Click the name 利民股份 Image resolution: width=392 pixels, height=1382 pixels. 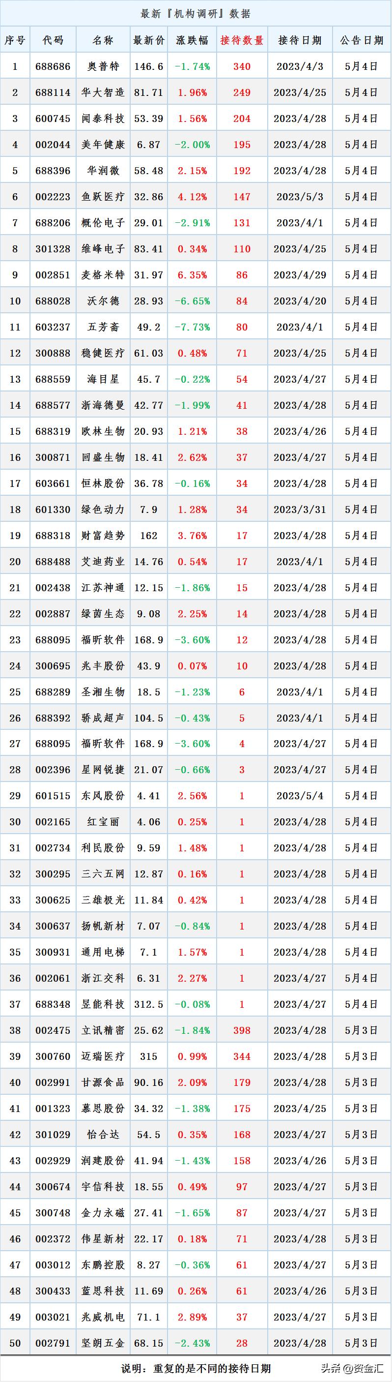[103, 848]
